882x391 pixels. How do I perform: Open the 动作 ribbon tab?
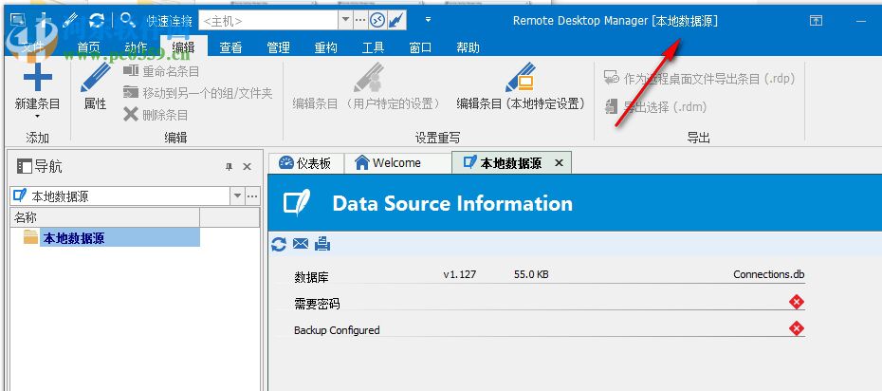[137, 47]
